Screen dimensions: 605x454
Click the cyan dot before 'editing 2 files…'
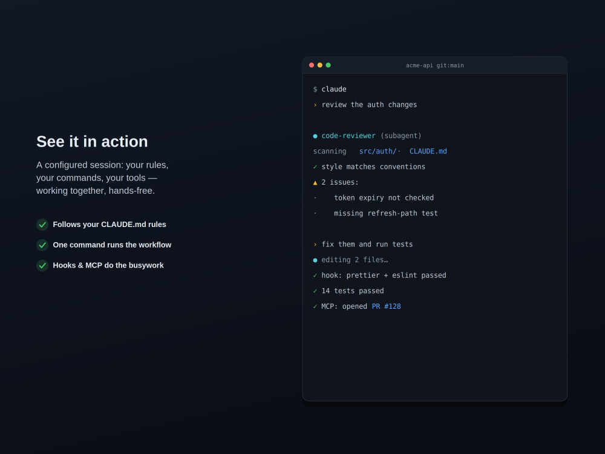pos(315,260)
